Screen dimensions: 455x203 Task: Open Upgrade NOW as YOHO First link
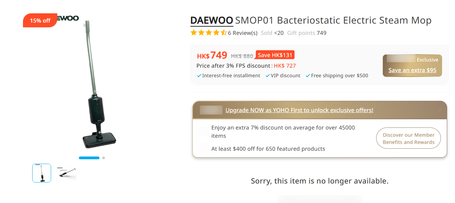(299, 110)
